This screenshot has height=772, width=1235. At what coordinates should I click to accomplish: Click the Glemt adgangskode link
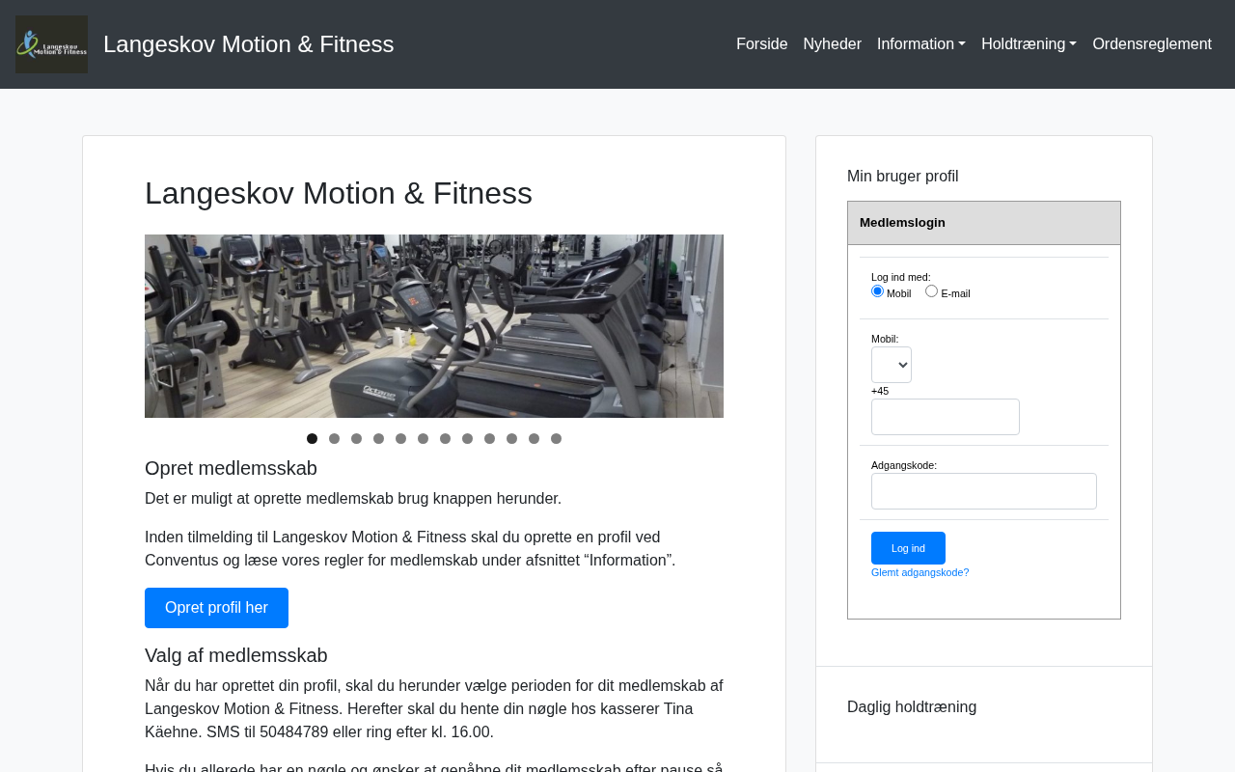[x=919, y=572]
